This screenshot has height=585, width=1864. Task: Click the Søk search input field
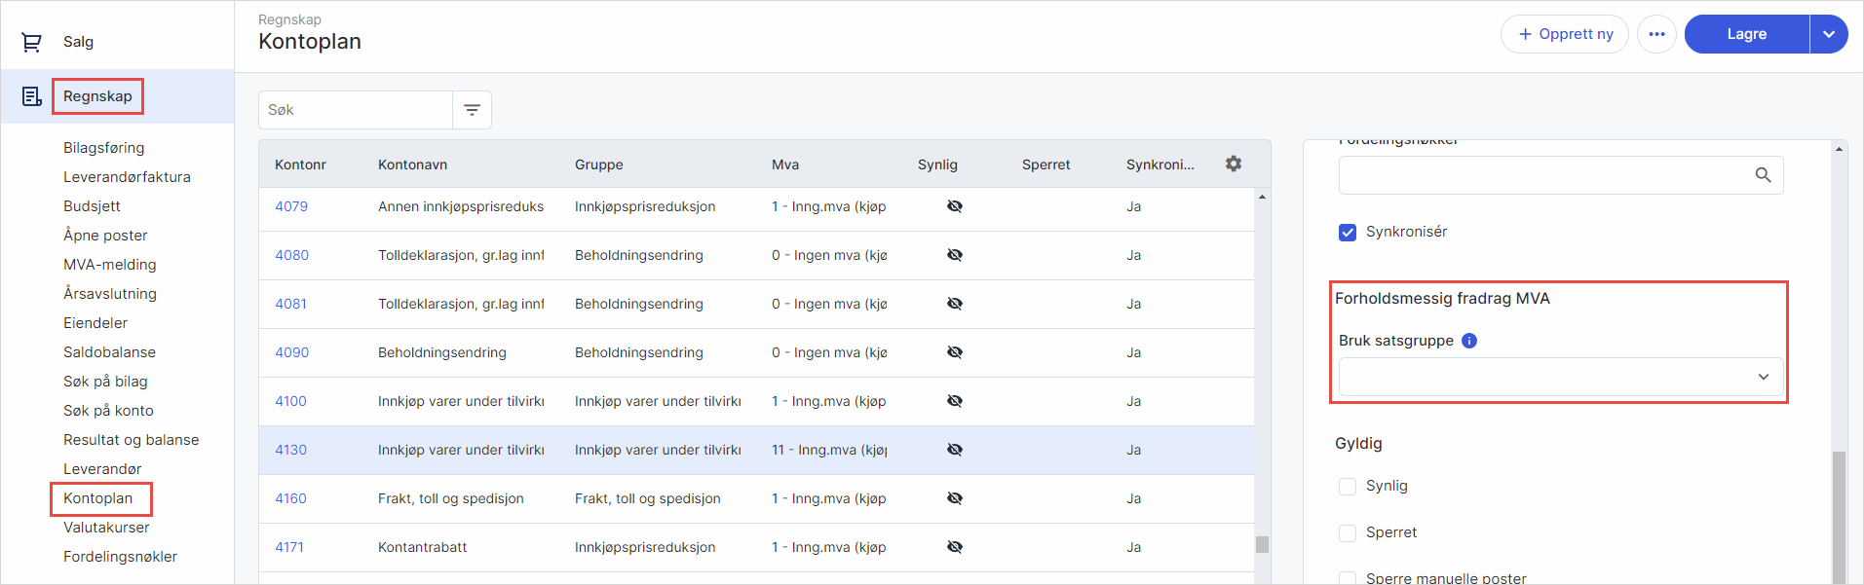click(356, 110)
